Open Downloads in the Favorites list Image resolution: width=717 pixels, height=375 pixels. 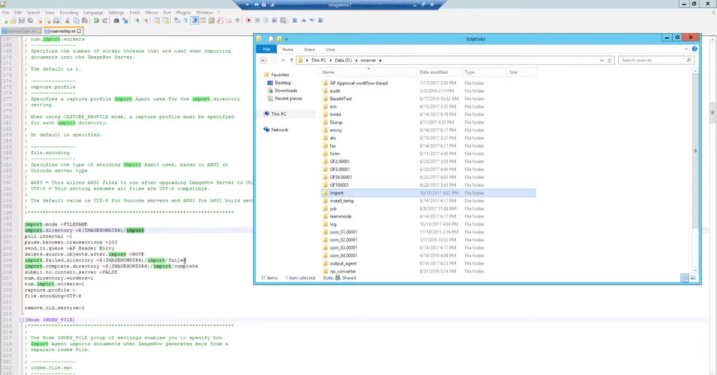point(286,90)
